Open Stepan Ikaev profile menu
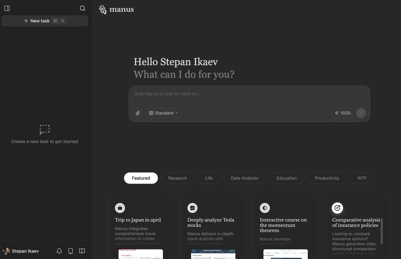Image resolution: width=401 pixels, height=259 pixels. (21, 251)
